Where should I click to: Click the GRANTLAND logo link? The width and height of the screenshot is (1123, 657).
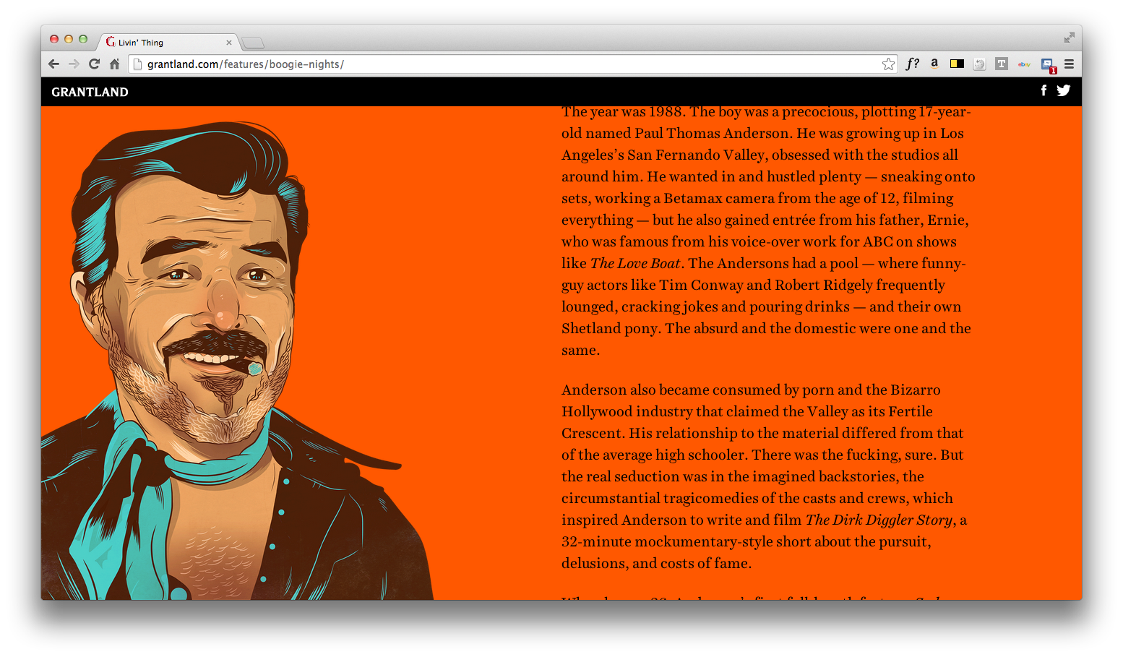90,92
